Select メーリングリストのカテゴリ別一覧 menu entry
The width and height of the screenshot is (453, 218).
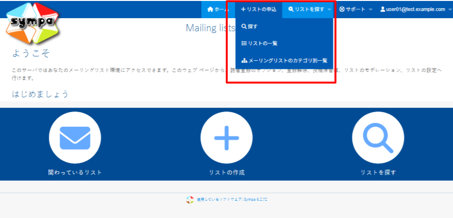point(285,61)
